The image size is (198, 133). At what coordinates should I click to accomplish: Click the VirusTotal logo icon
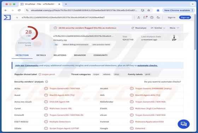coord(7,17)
